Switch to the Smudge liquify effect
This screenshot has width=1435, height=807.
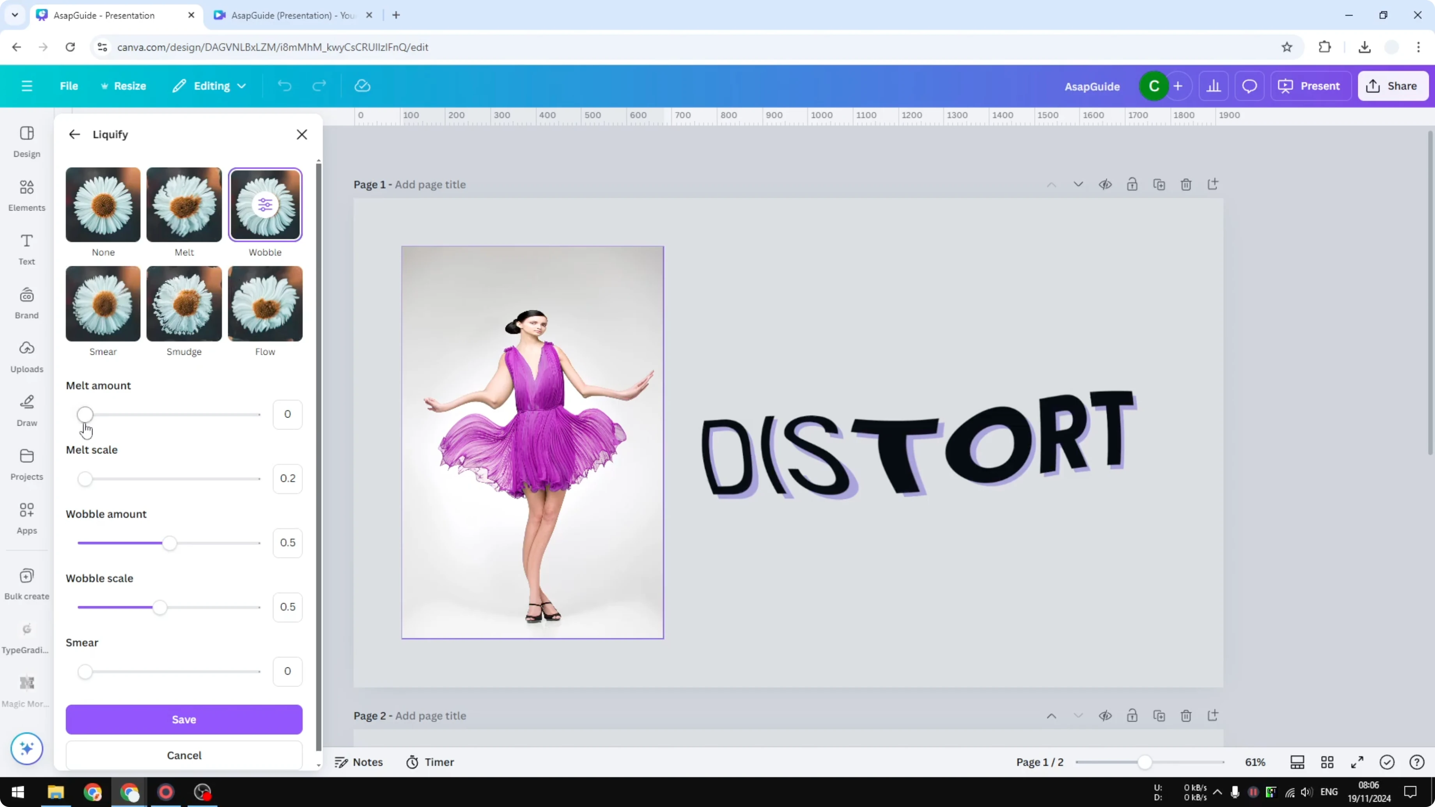(x=184, y=304)
